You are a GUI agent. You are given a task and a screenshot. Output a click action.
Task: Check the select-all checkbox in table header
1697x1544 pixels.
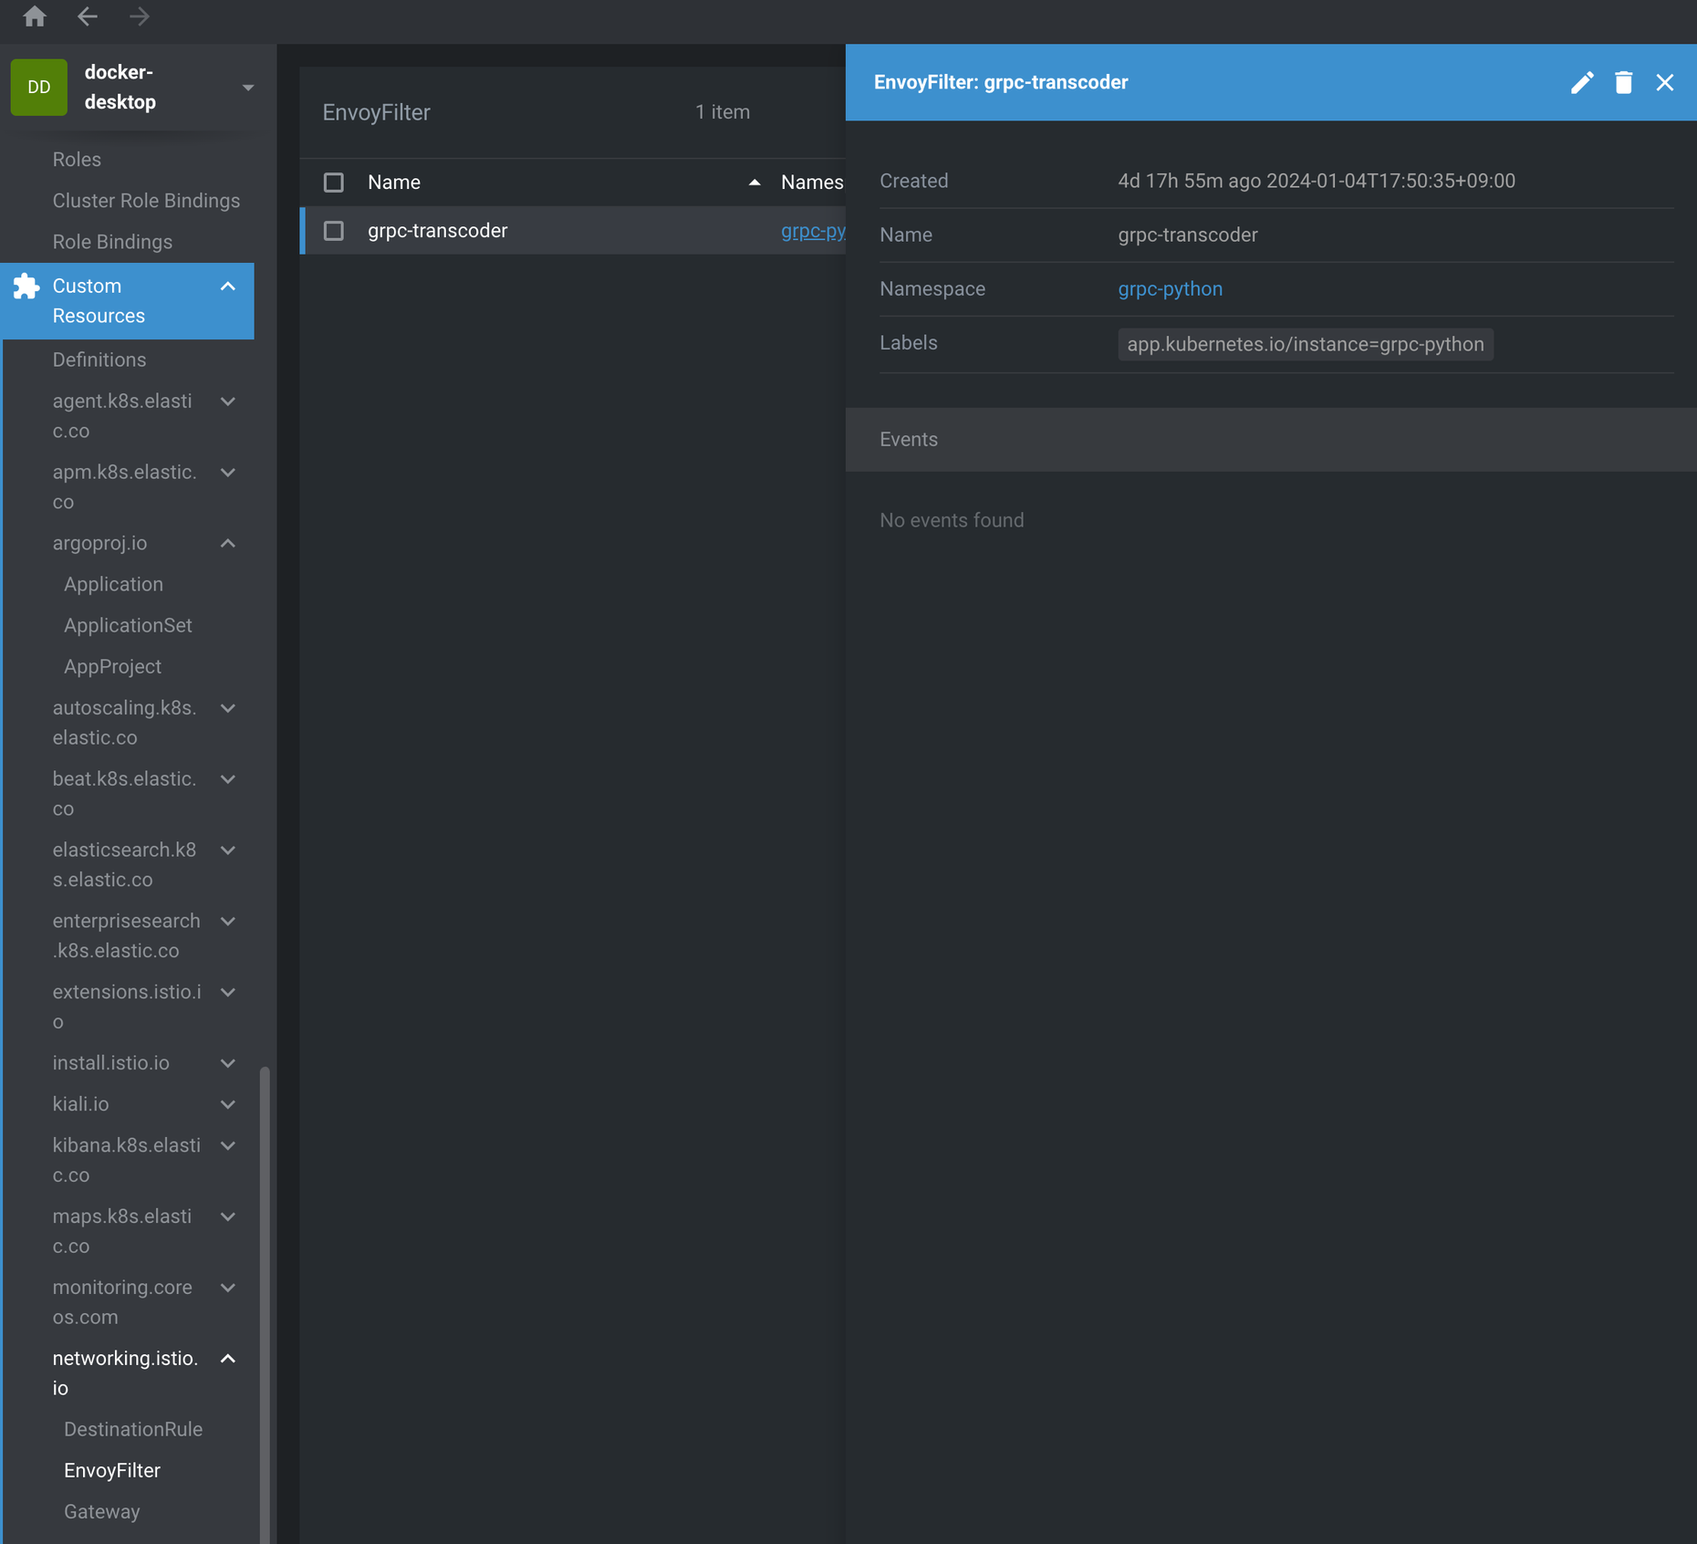coord(334,183)
